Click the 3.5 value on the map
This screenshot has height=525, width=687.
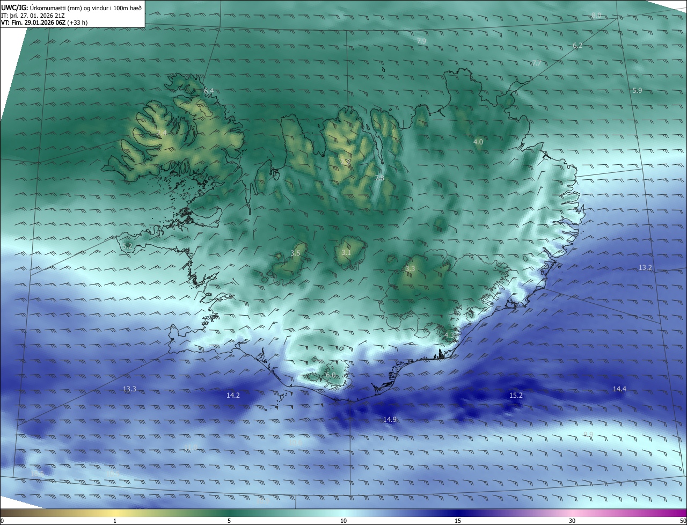click(296, 253)
